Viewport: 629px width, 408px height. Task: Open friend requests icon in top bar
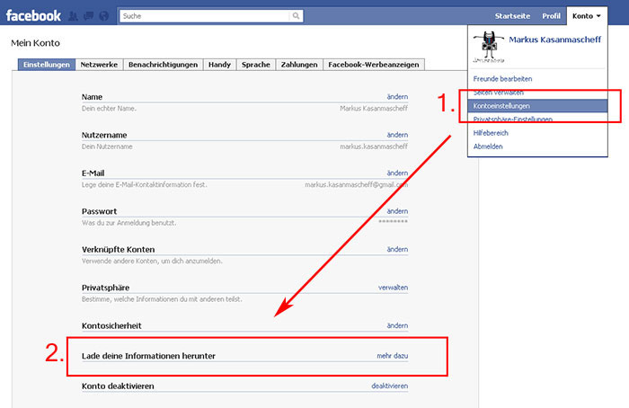coord(73,16)
